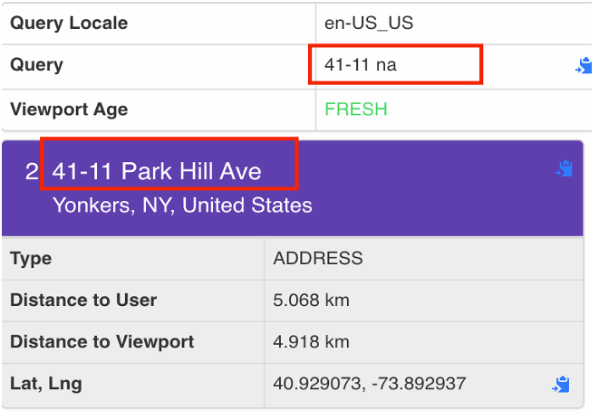Copy the Lat, Lng coordinates via clipboard icon
This screenshot has width=599, height=420.
point(562,385)
